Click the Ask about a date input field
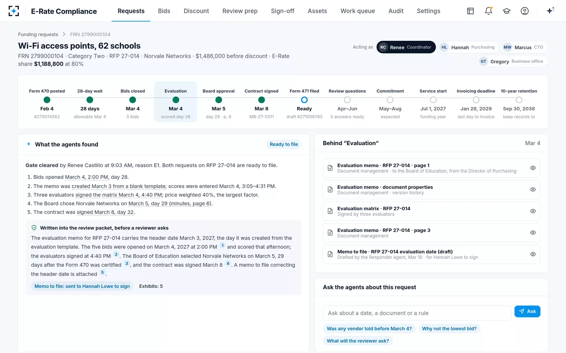566x353 pixels. pyautogui.click(x=417, y=313)
